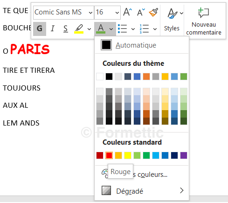Toggle italic formatting with I button
228x203 pixels.
point(53,29)
